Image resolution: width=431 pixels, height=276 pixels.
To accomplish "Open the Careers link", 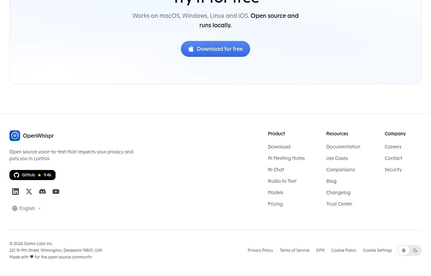I will 393,147.
